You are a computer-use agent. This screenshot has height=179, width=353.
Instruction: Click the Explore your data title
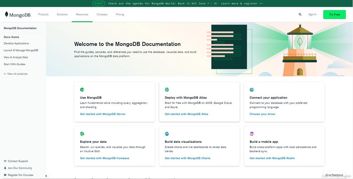(x=93, y=142)
